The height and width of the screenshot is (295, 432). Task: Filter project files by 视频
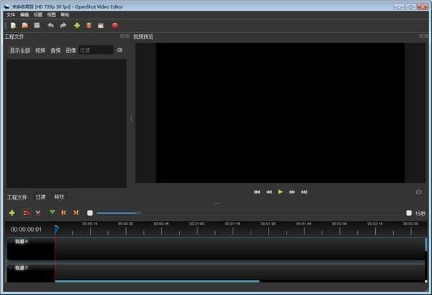pos(40,50)
